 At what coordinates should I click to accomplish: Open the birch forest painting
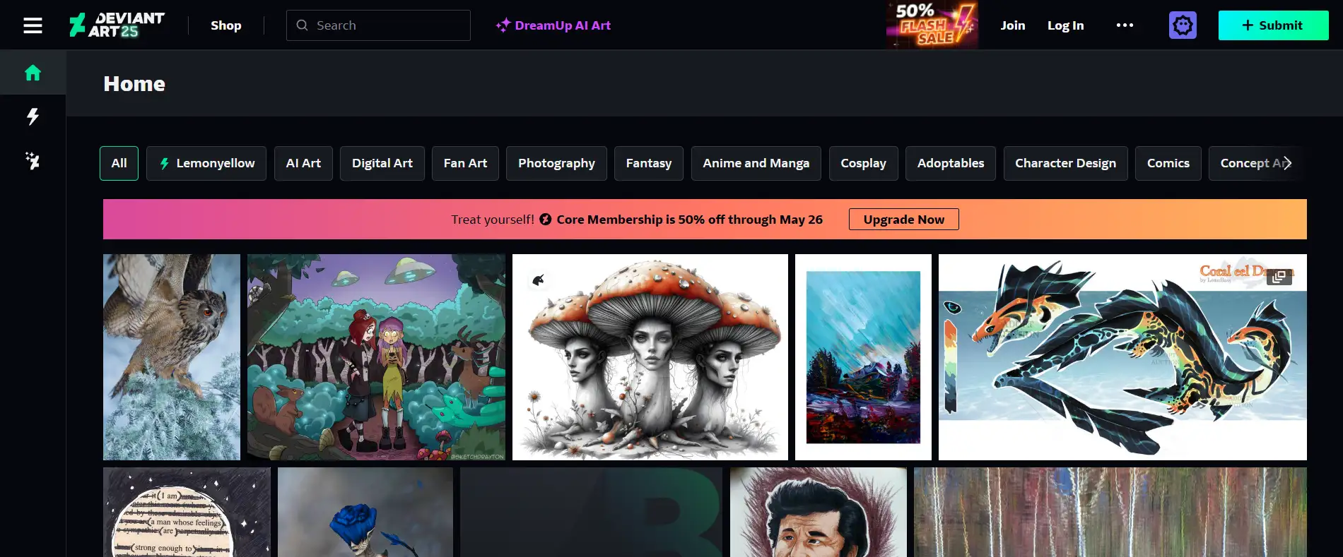pos(1110,513)
